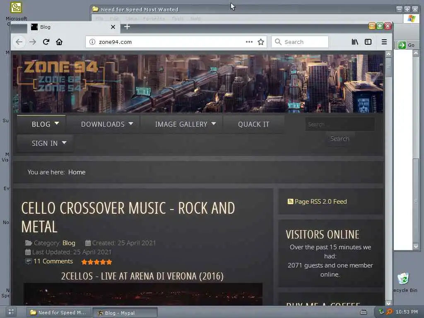424x318 pixels.
Task: Close the Blog tab
Action: click(113, 27)
